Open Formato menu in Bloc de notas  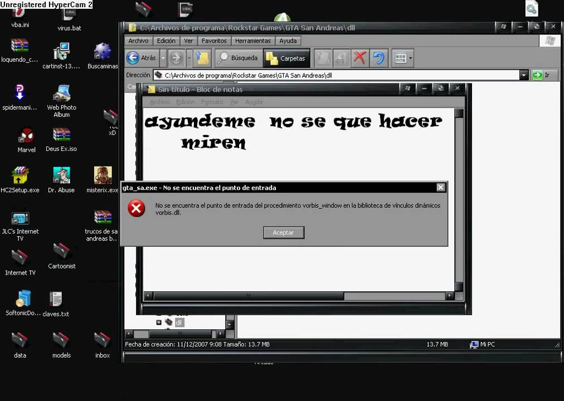click(212, 102)
